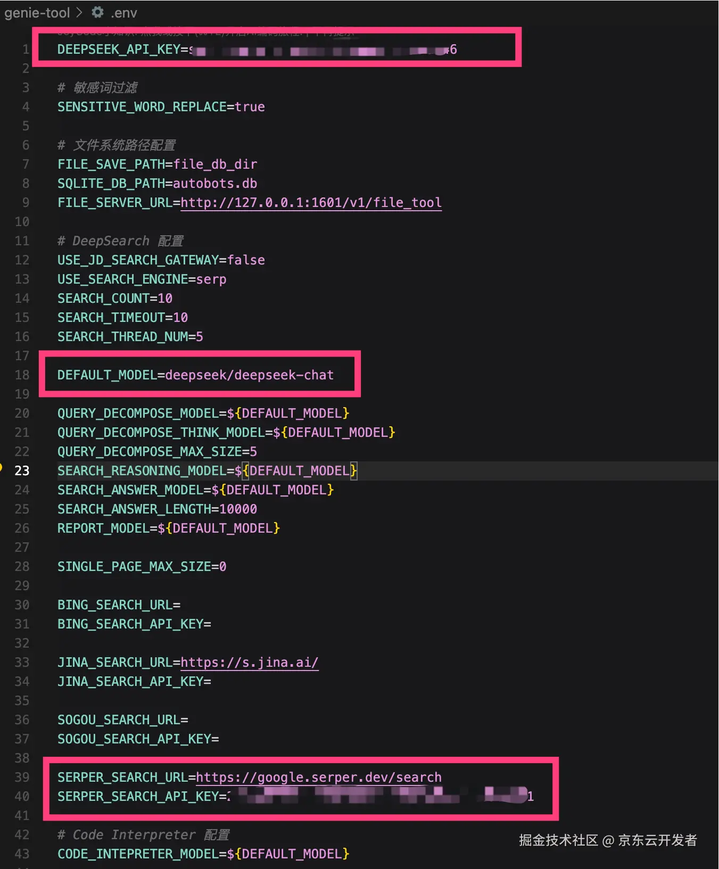Click the USE_SEARCH_ENGINE=serp line

click(142, 279)
